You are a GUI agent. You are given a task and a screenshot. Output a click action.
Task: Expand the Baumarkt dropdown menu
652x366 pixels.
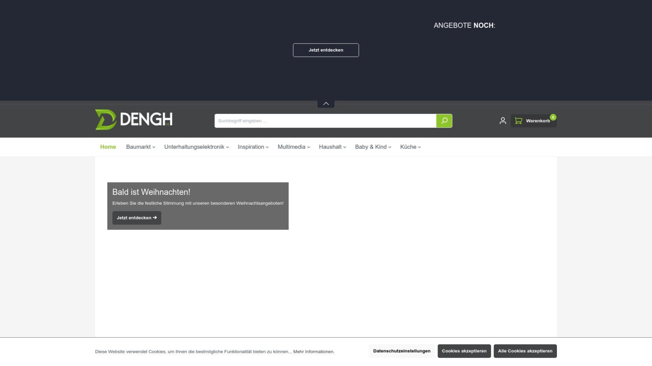point(141,147)
